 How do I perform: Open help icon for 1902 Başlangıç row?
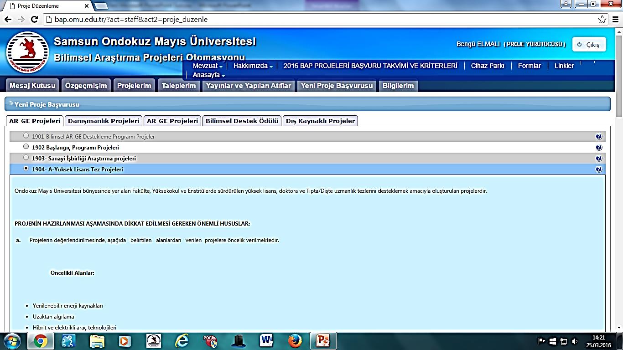(599, 148)
